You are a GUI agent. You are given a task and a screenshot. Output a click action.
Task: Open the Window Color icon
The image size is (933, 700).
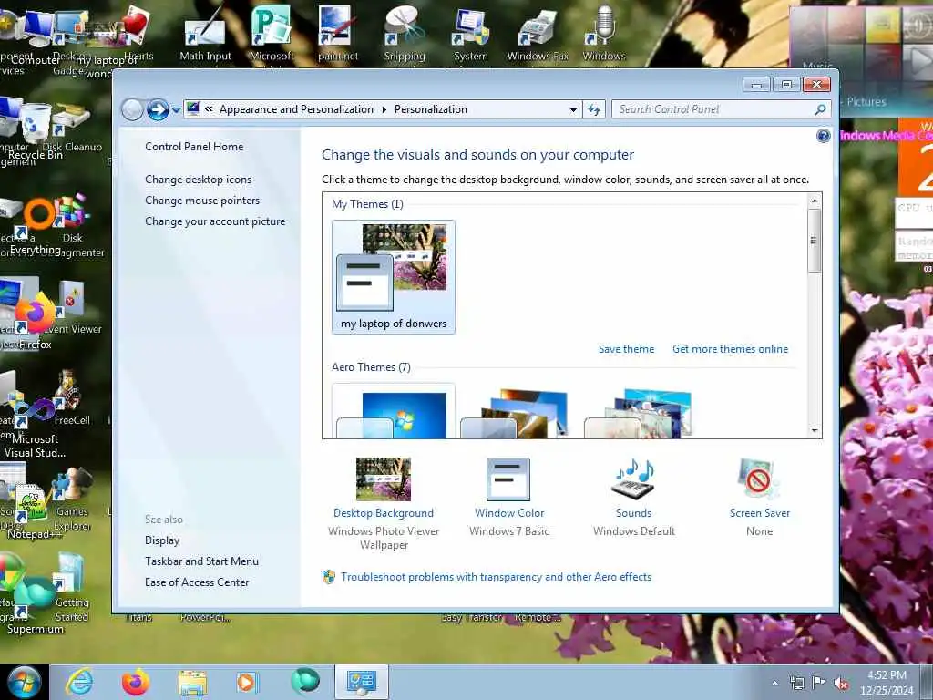click(x=508, y=479)
